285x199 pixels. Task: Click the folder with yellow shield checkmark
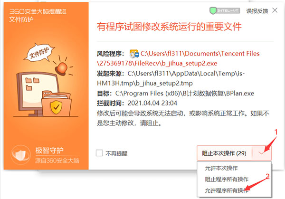[56, 104]
